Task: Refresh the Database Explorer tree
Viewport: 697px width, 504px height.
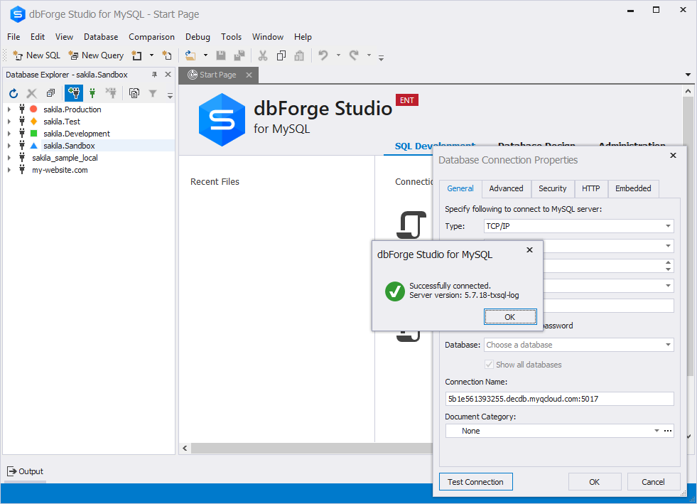Action: point(13,93)
